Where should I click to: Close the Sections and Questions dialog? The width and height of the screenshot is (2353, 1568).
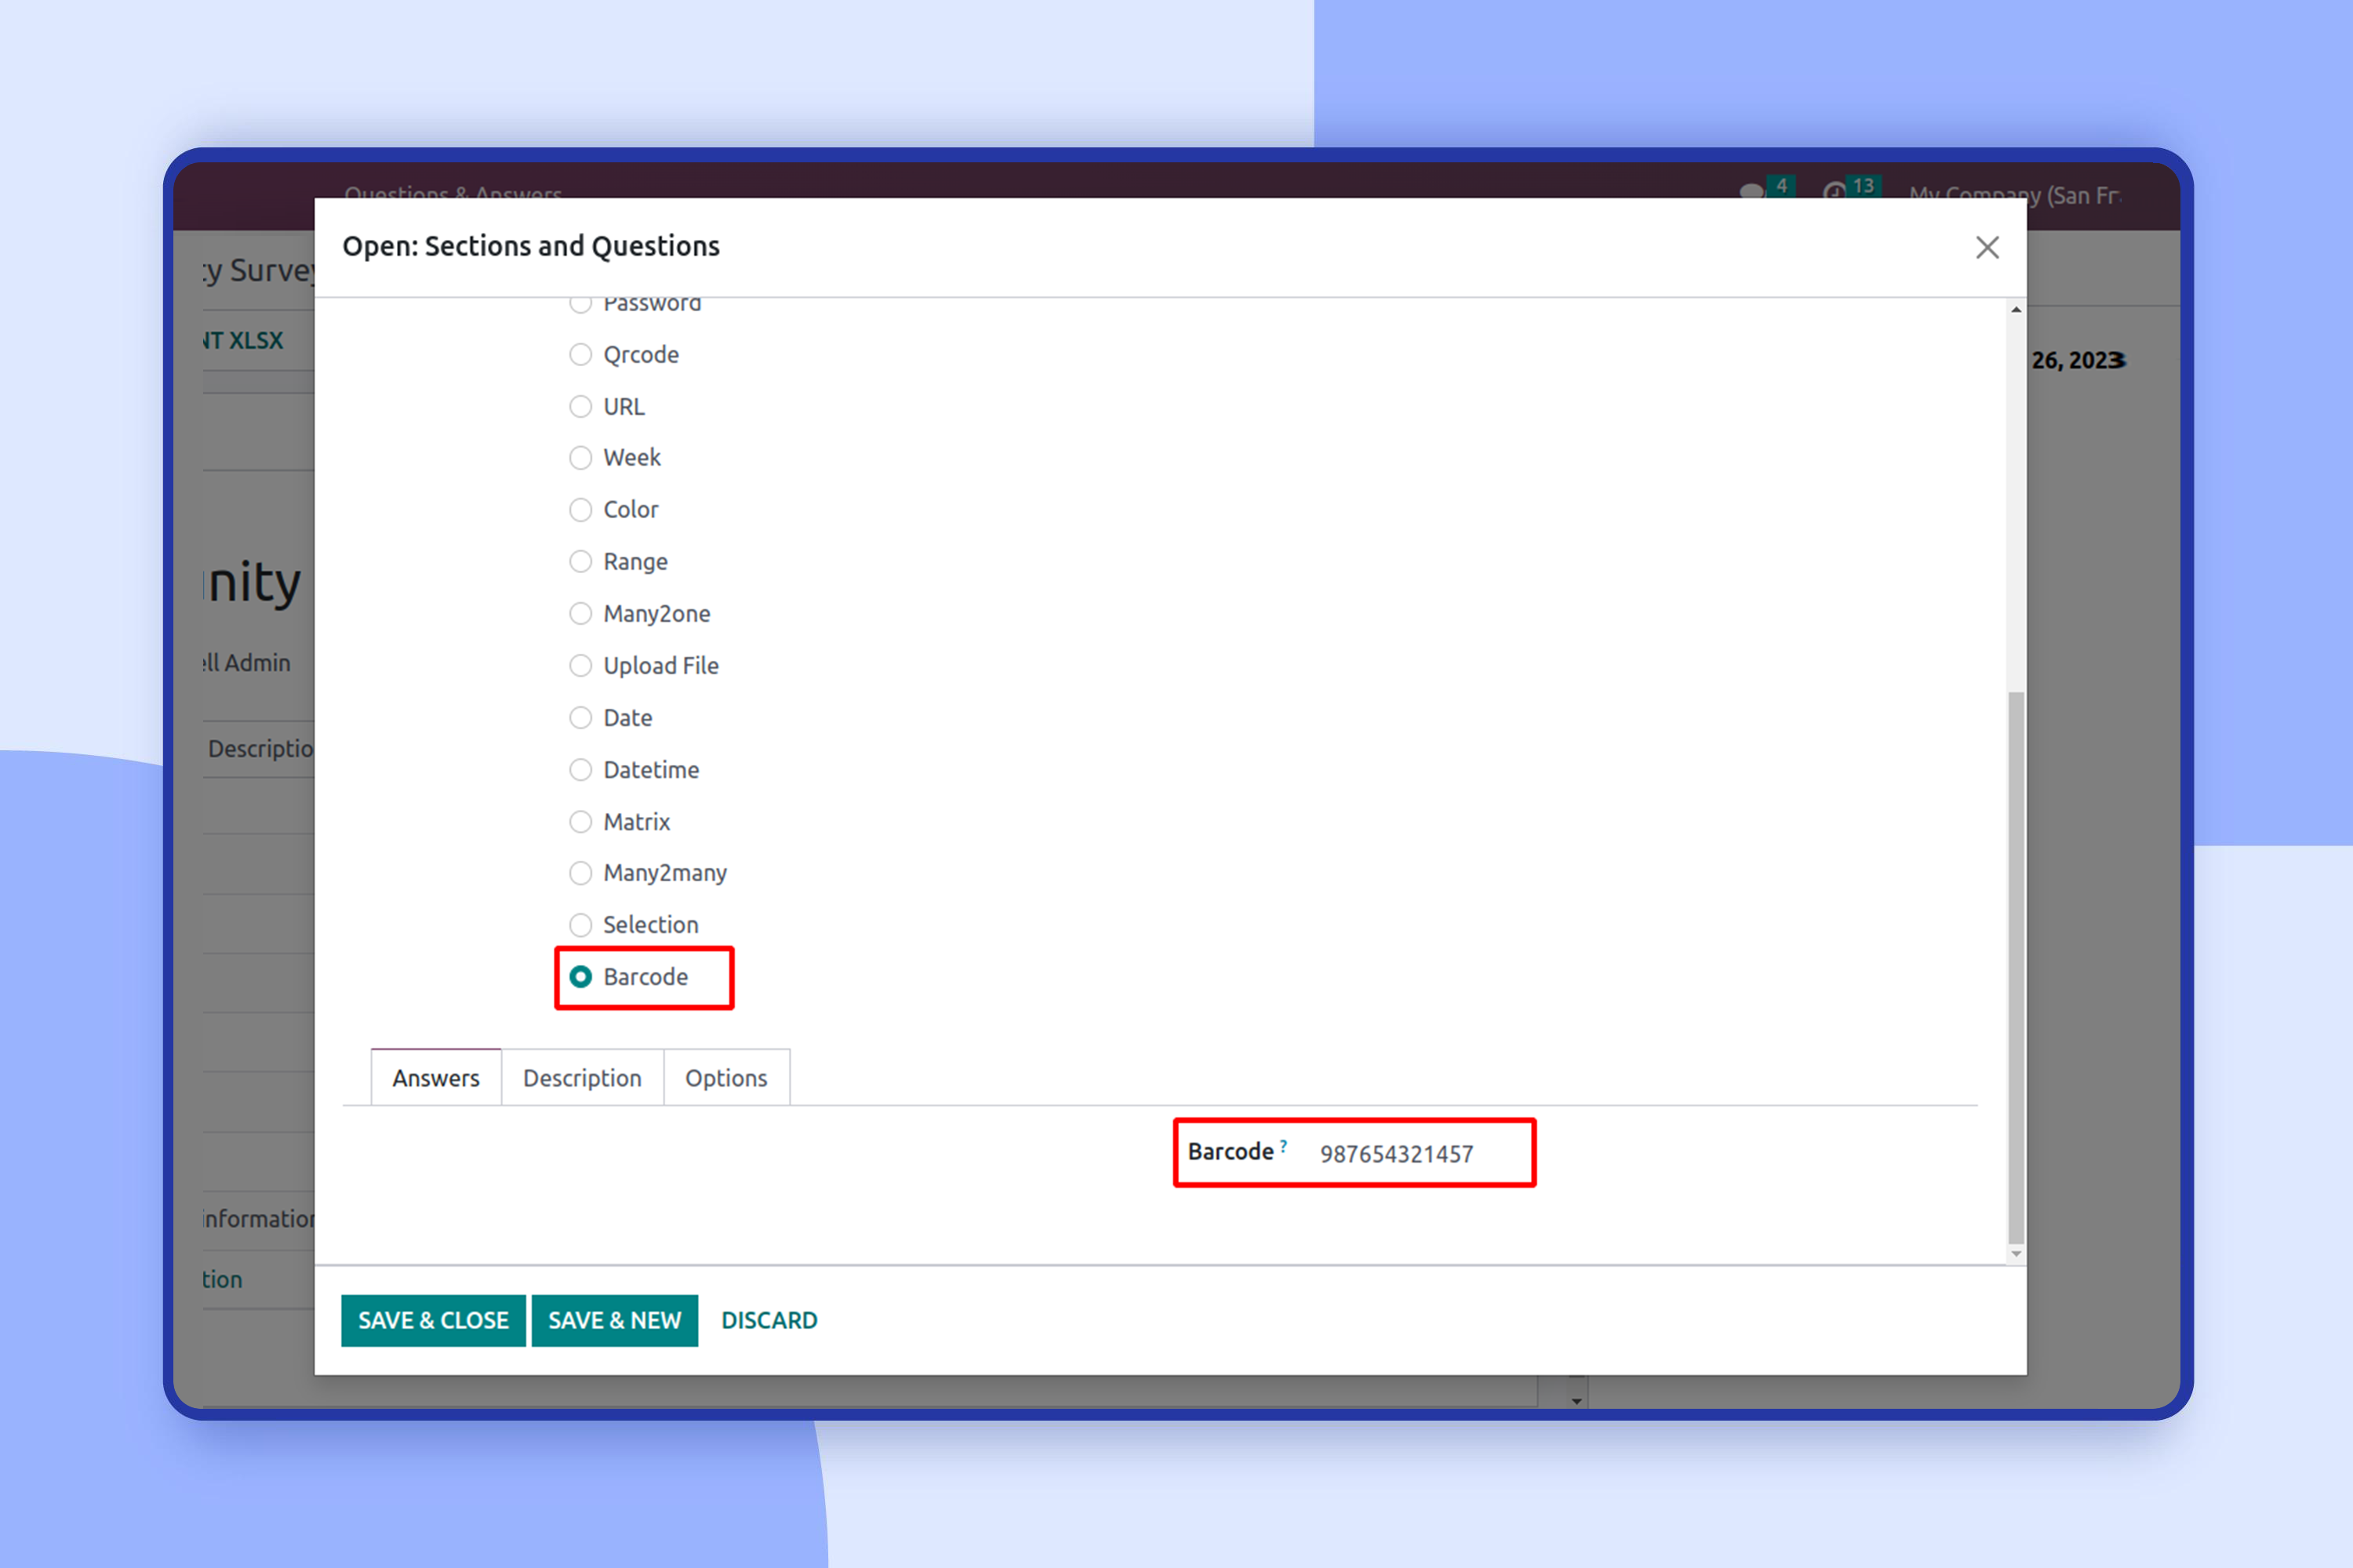1987,247
